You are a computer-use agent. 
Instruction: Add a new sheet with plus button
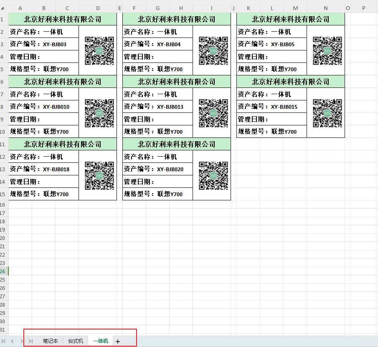click(x=118, y=342)
